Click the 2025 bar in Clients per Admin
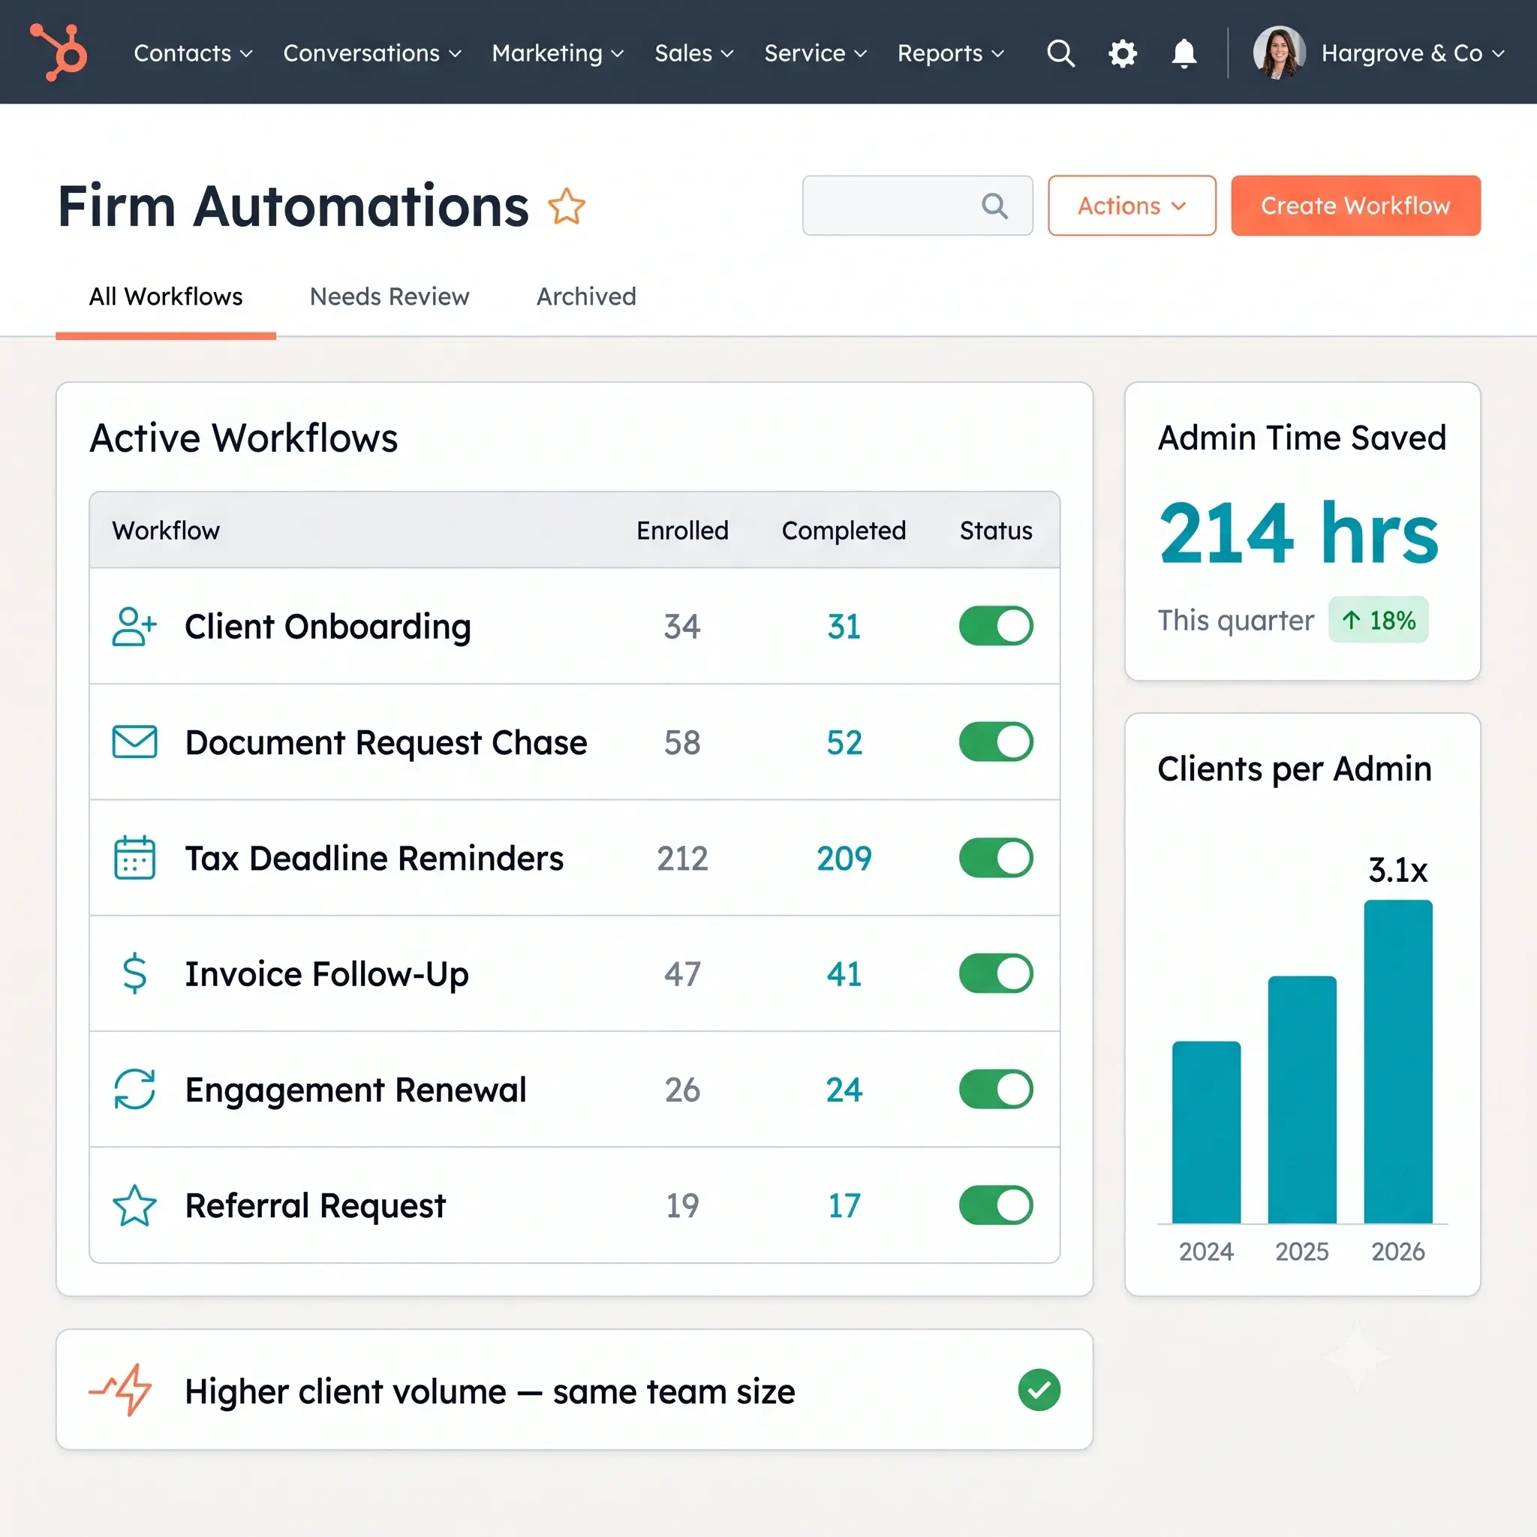 coord(1302,1099)
